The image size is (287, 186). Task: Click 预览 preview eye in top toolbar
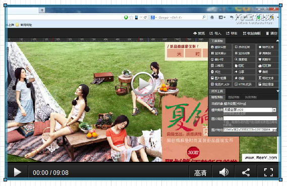point(199,33)
